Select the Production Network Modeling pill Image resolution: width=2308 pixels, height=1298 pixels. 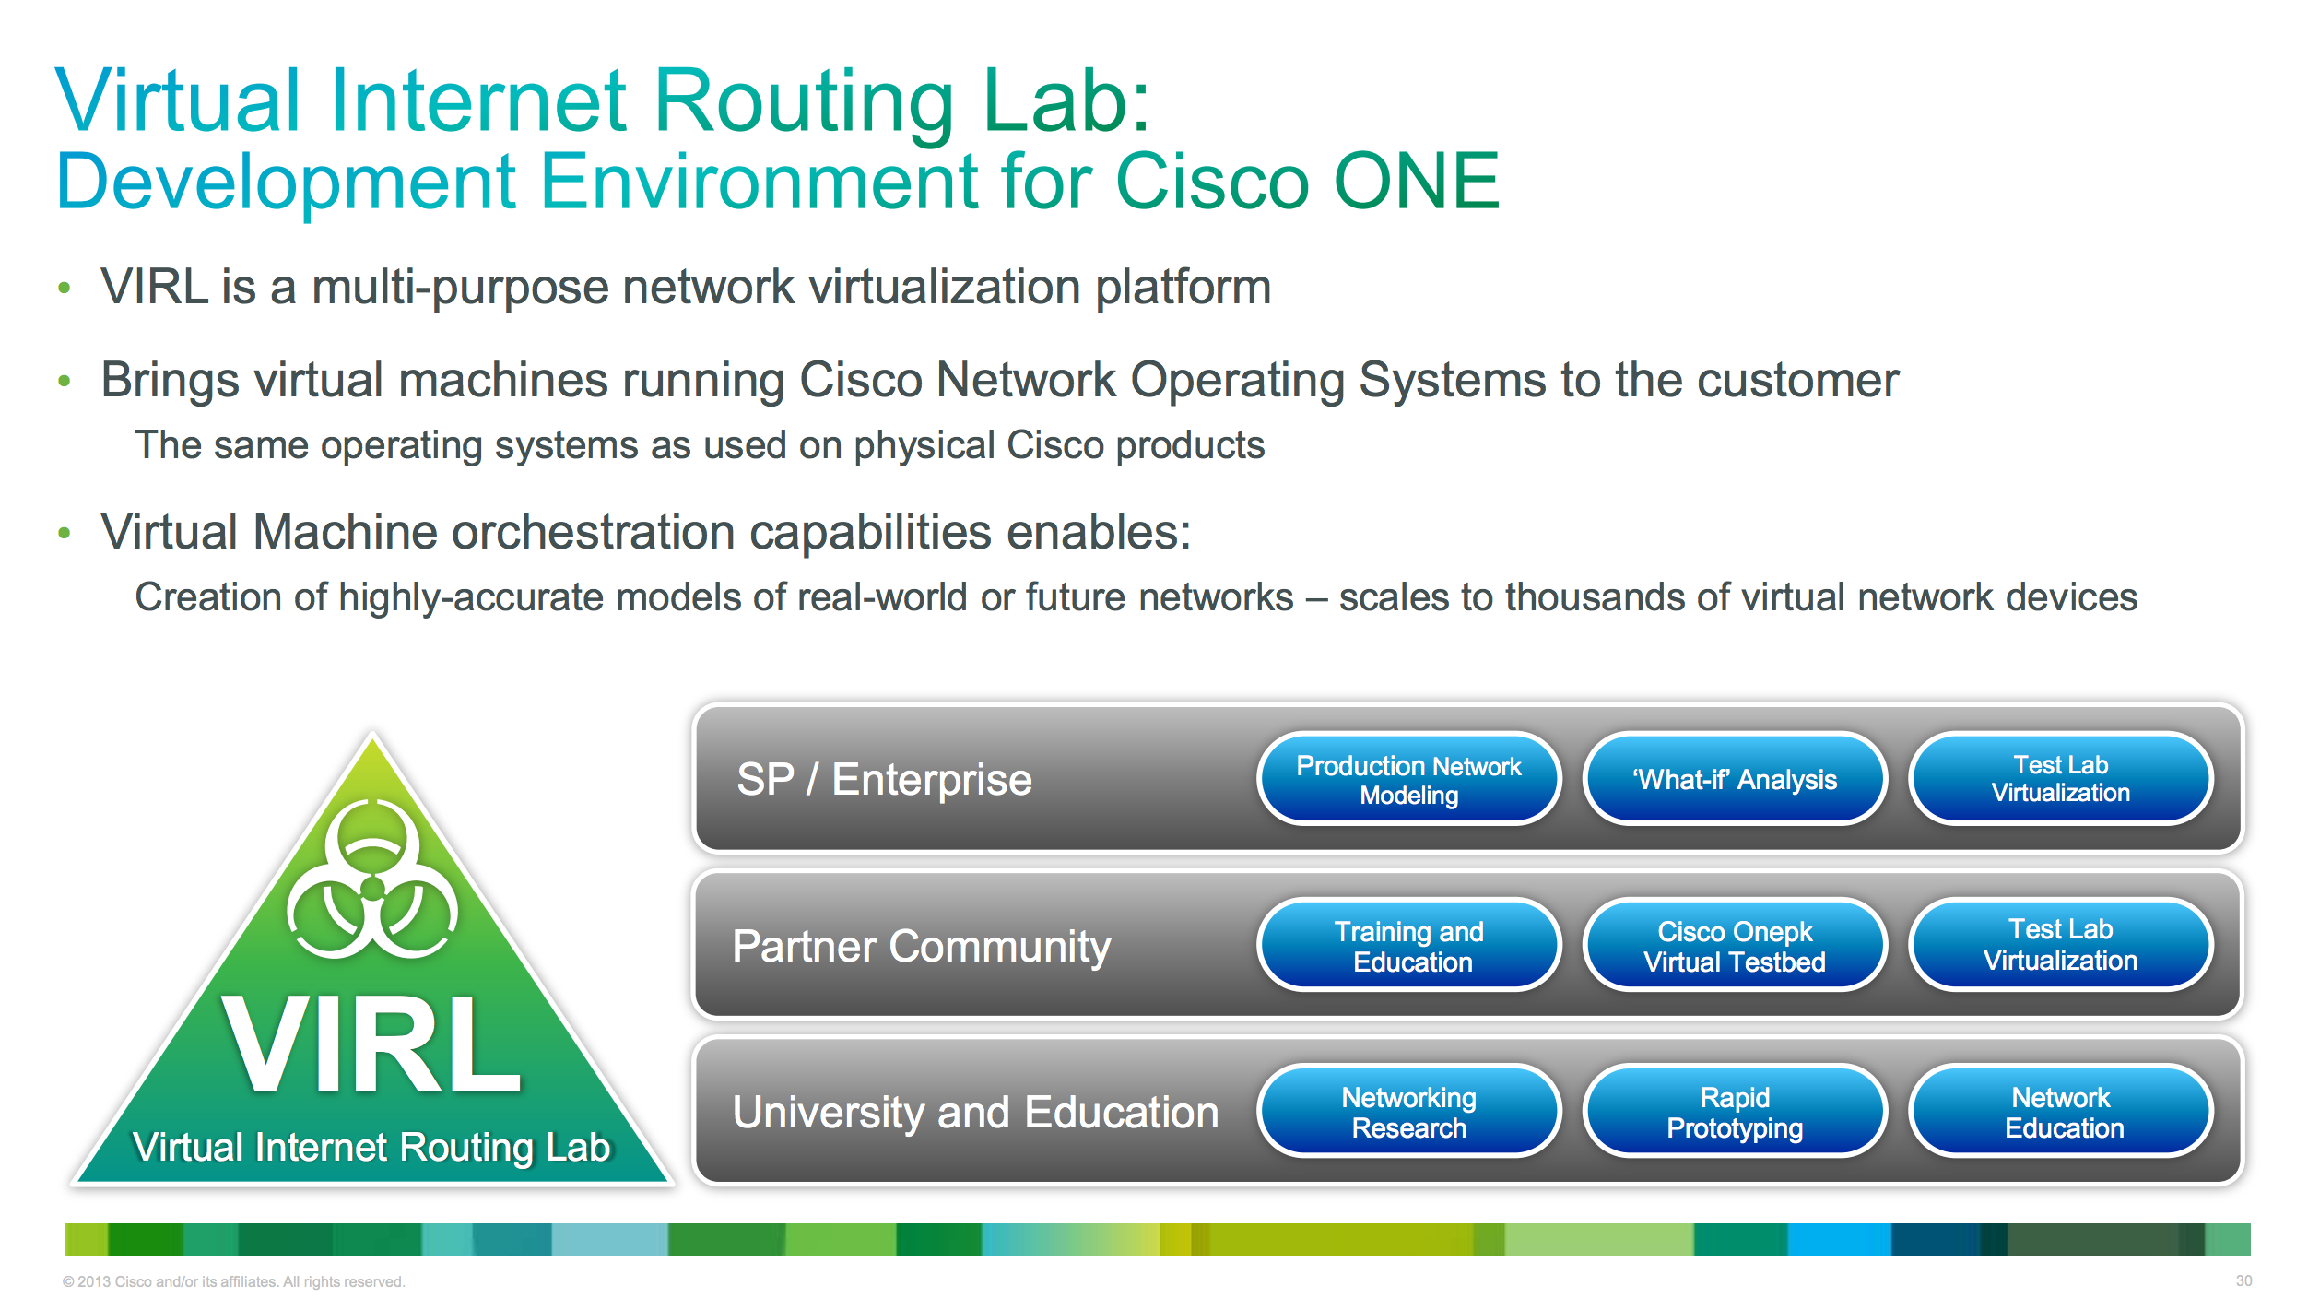[x=1408, y=779]
